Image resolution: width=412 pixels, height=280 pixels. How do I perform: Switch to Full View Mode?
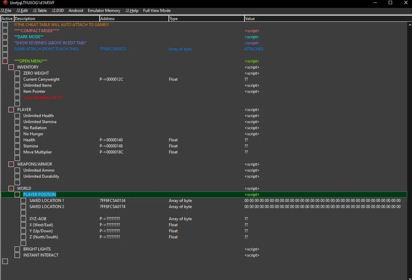pyautogui.click(x=157, y=10)
